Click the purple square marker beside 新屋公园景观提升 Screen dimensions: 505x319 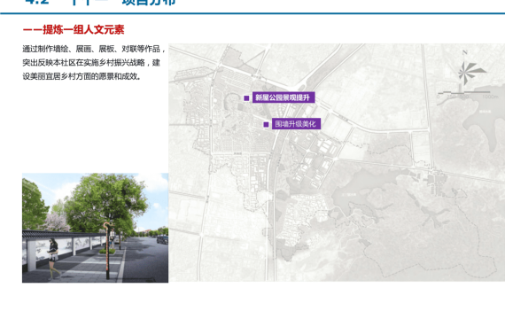point(246,98)
